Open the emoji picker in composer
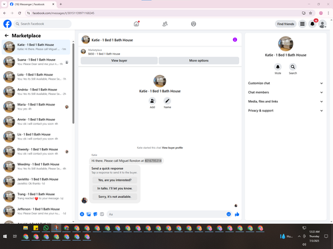This screenshot has height=249, width=333. click(x=228, y=214)
